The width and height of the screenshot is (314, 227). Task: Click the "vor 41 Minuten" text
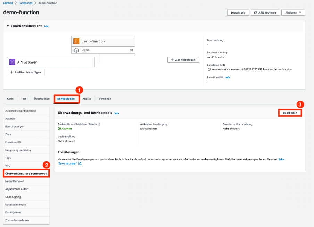coord(216,57)
